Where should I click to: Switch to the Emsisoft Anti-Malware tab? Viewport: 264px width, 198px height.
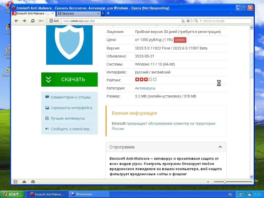(x=33, y=13)
